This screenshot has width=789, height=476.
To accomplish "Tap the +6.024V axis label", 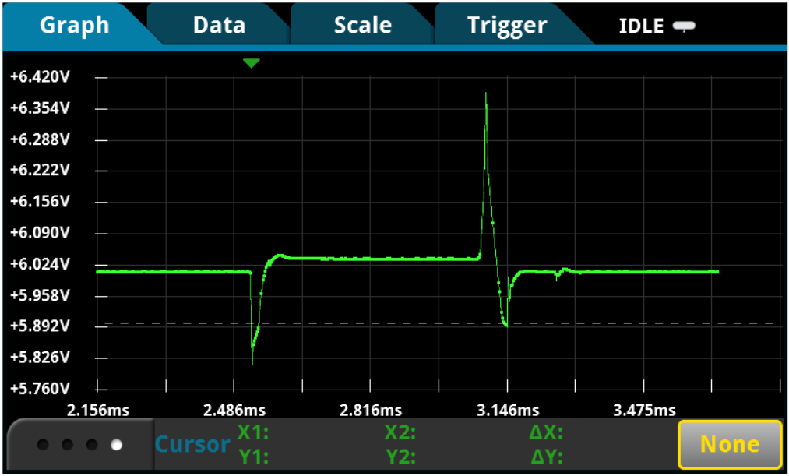I will click(38, 264).
